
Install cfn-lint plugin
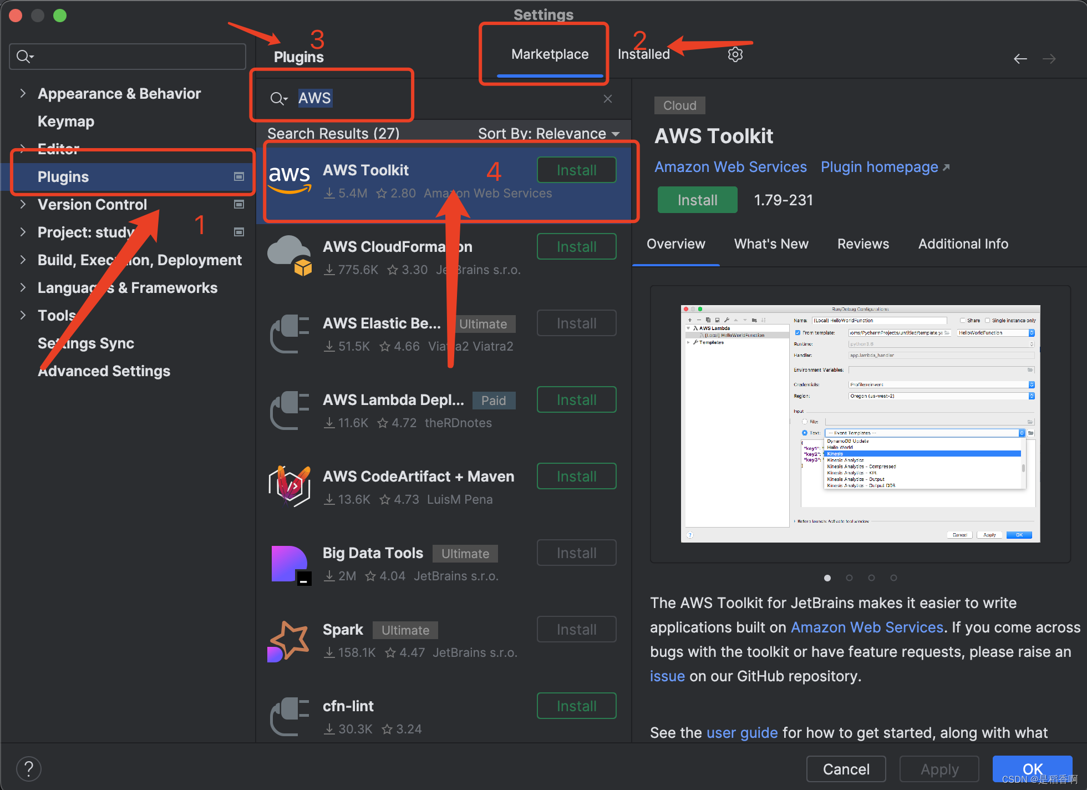click(x=577, y=706)
